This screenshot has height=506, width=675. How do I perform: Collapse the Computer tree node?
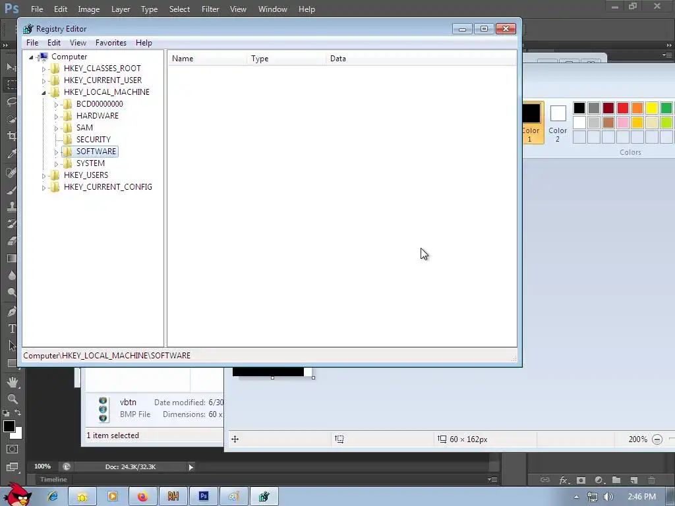pyautogui.click(x=31, y=57)
